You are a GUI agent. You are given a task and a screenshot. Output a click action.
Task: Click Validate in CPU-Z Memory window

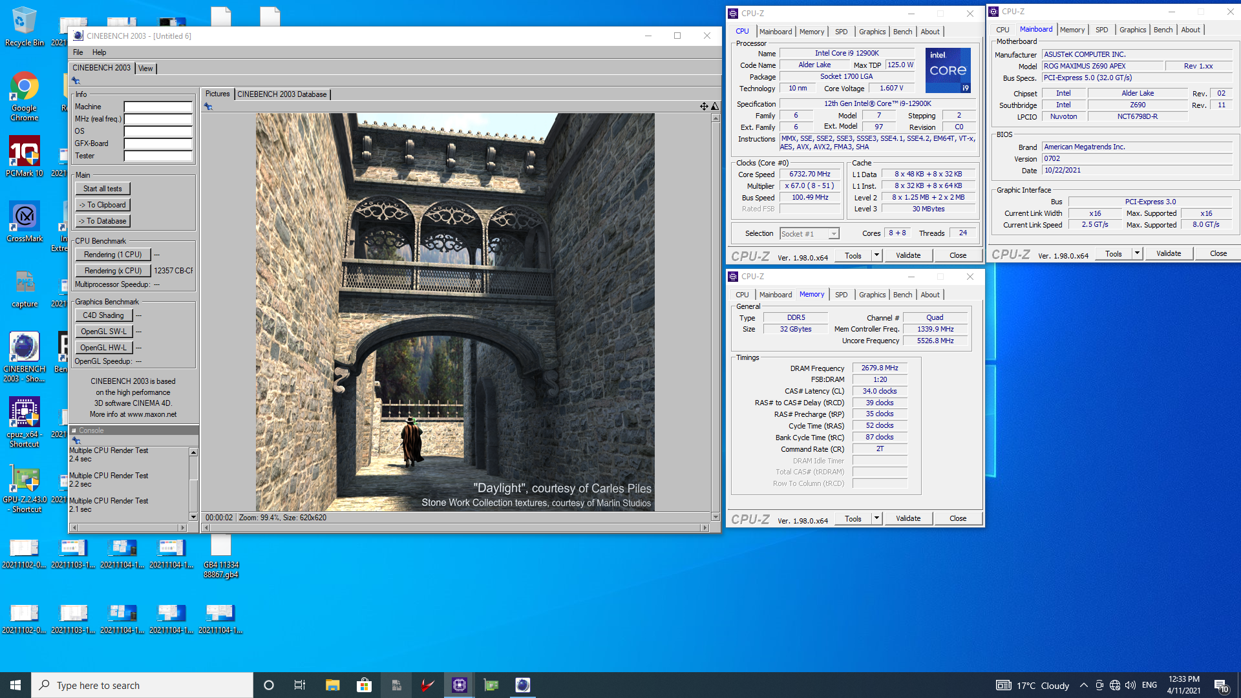(907, 518)
